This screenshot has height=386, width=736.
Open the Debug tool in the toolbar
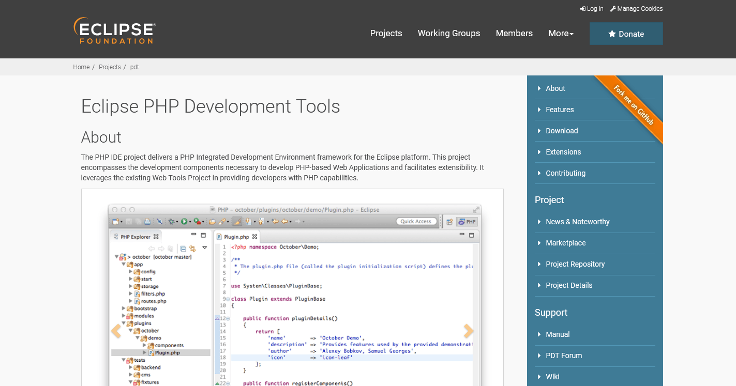[x=171, y=221]
